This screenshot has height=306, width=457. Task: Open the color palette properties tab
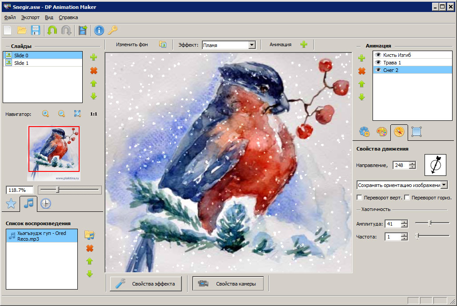pyautogui.click(x=381, y=131)
